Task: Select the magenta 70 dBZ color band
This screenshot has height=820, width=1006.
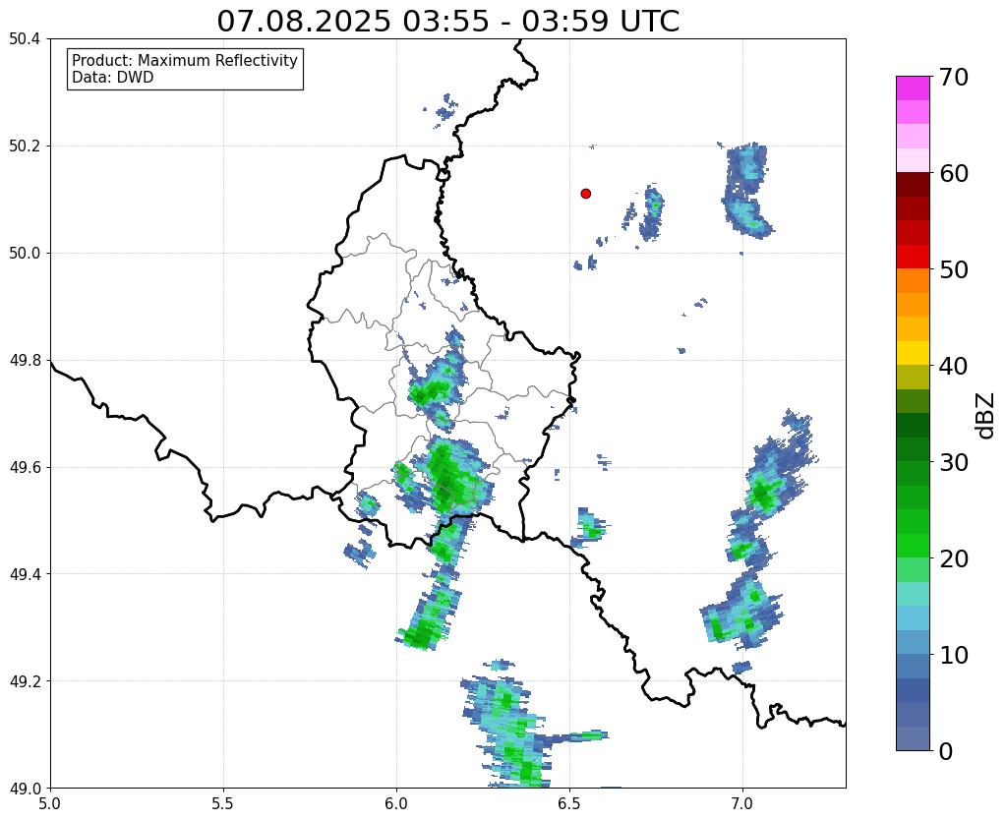Action: coord(913,88)
